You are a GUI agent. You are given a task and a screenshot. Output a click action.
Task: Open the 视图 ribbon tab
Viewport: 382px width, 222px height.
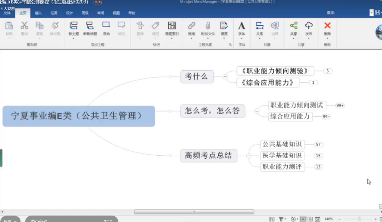[116, 13]
